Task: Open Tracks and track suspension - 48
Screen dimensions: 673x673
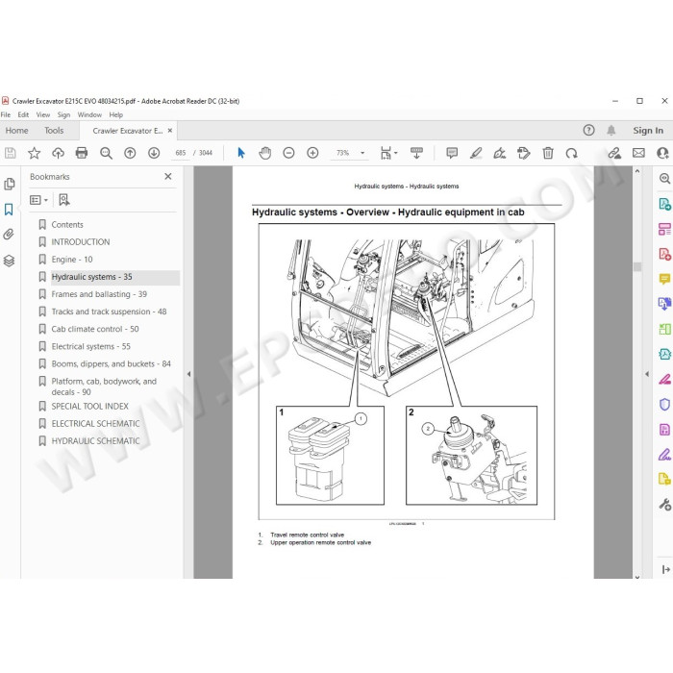Action: (109, 312)
